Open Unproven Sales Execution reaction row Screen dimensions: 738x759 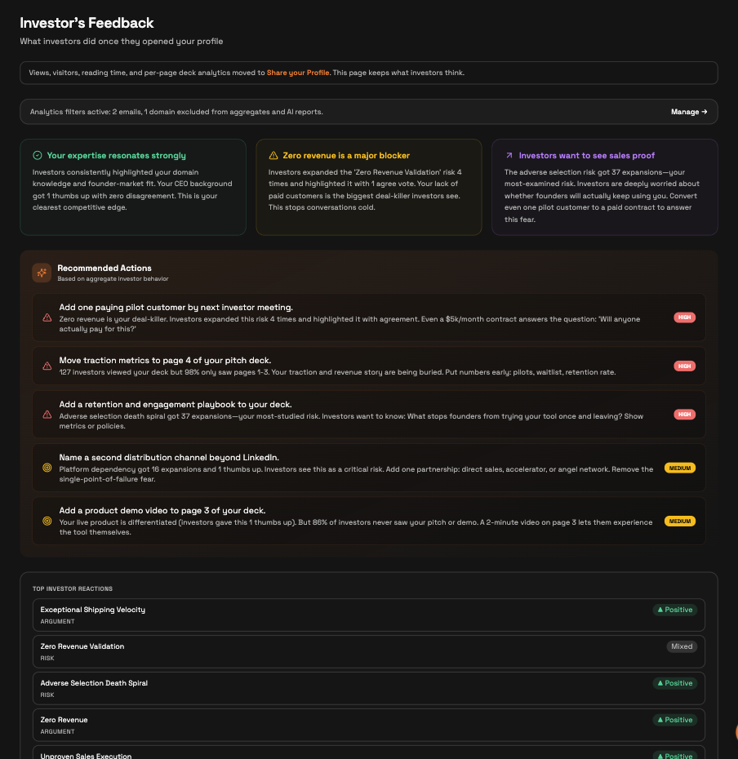click(x=368, y=752)
